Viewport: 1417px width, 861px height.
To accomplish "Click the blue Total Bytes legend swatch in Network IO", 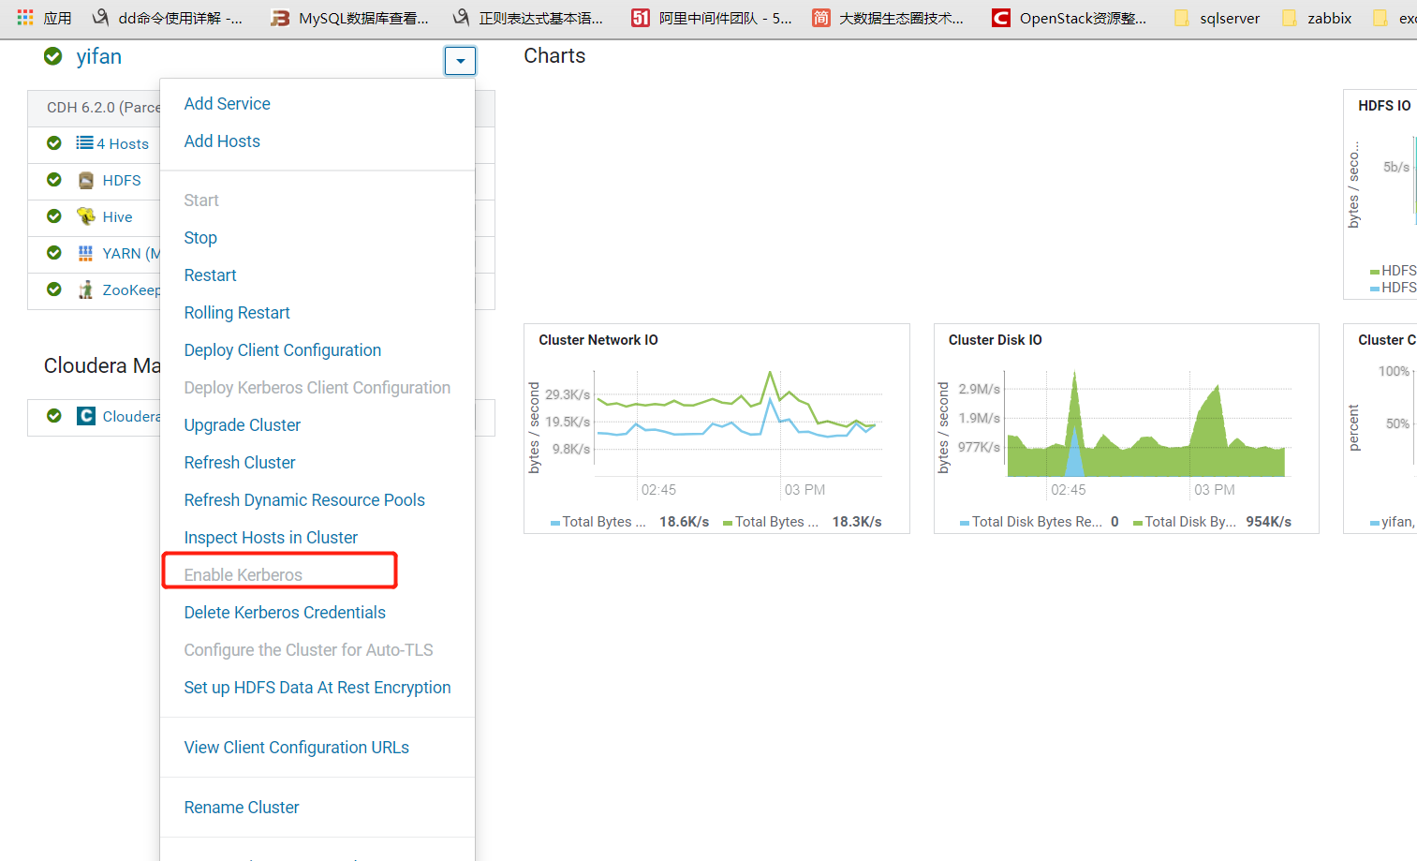I will [x=555, y=523].
